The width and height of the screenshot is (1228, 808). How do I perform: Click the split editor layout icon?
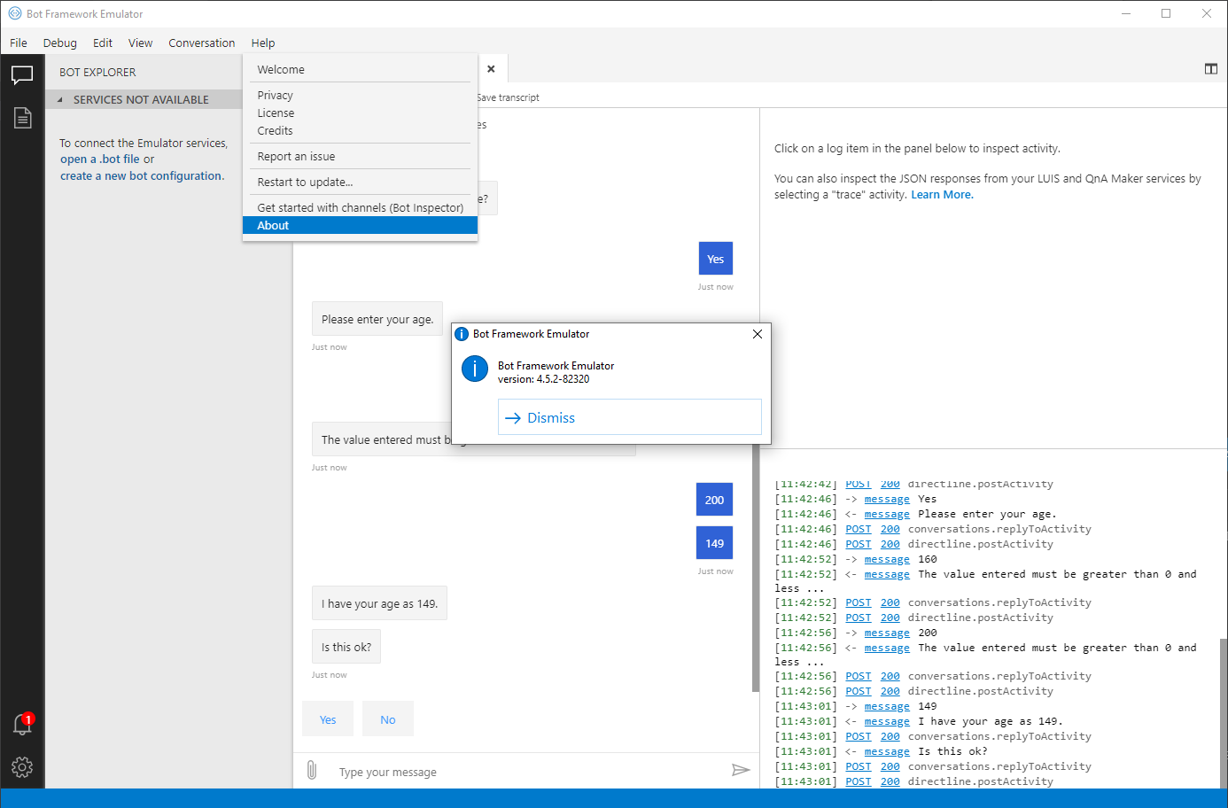click(1211, 69)
